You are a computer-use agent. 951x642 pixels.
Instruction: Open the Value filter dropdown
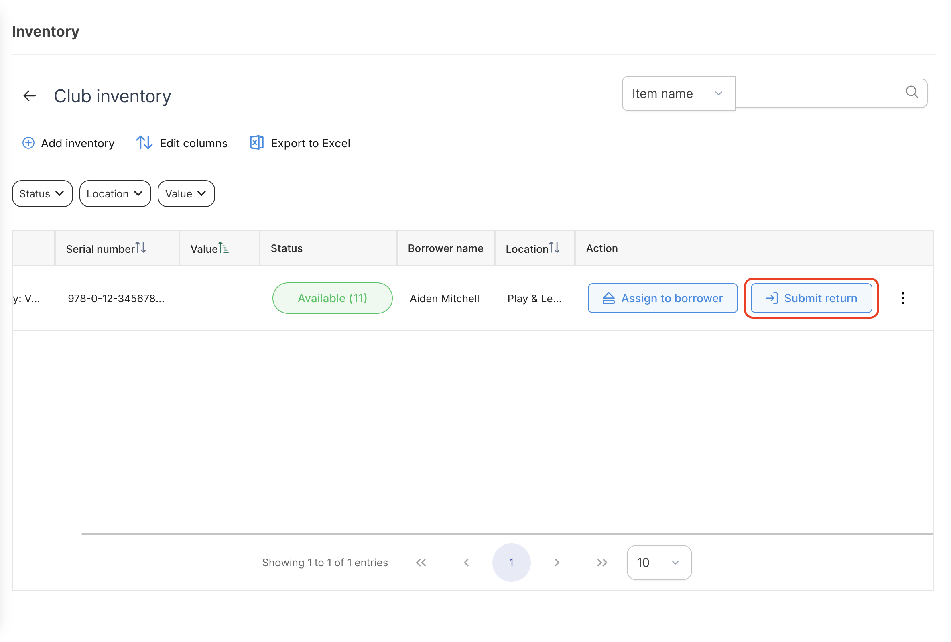[x=186, y=193]
